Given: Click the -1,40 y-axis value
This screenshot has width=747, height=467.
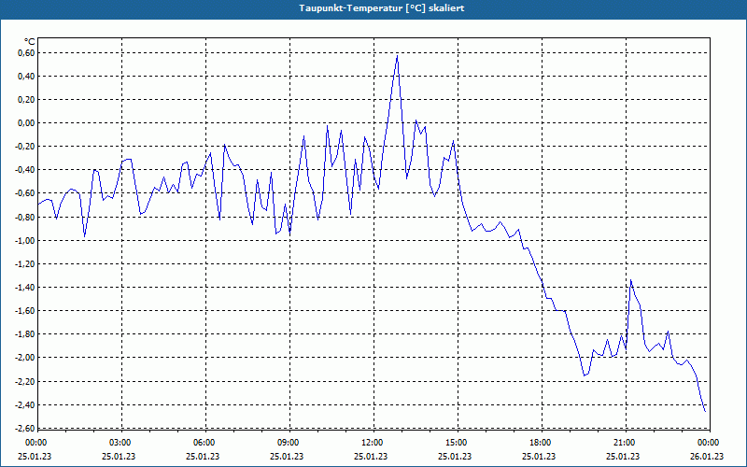Looking at the screenshot, I should tap(26, 288).
